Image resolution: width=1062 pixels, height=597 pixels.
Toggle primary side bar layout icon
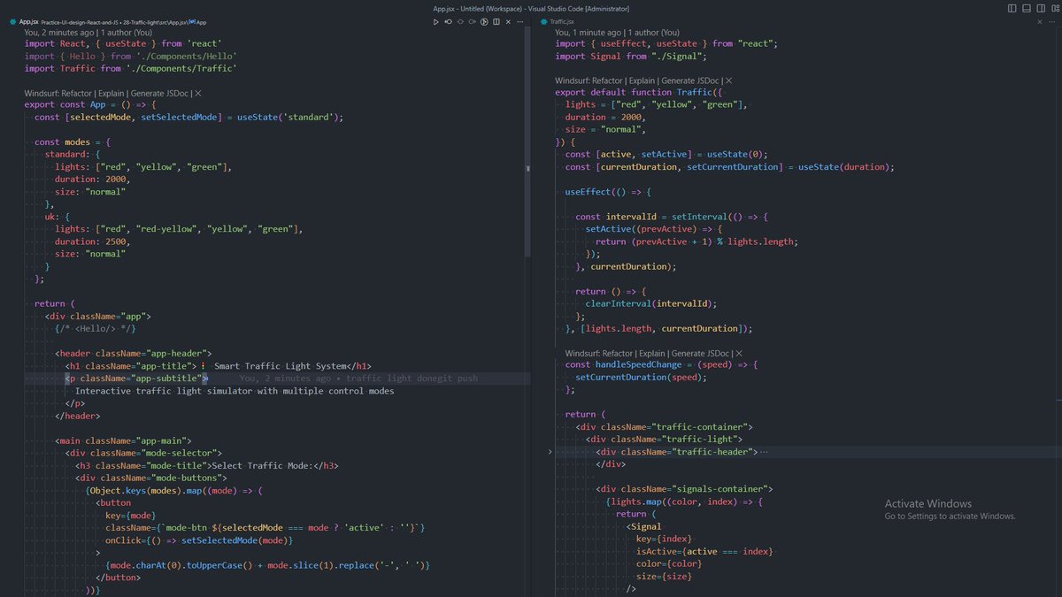pos(1012,8)
